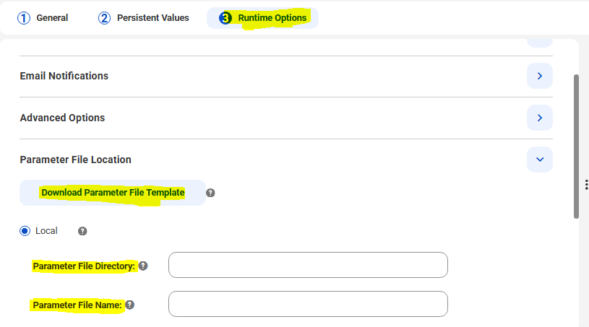The height and width of the screenshot is (327, 589).
Task: Open help icon beside Download Parameter File Template
Action: [x=210, y=193]
